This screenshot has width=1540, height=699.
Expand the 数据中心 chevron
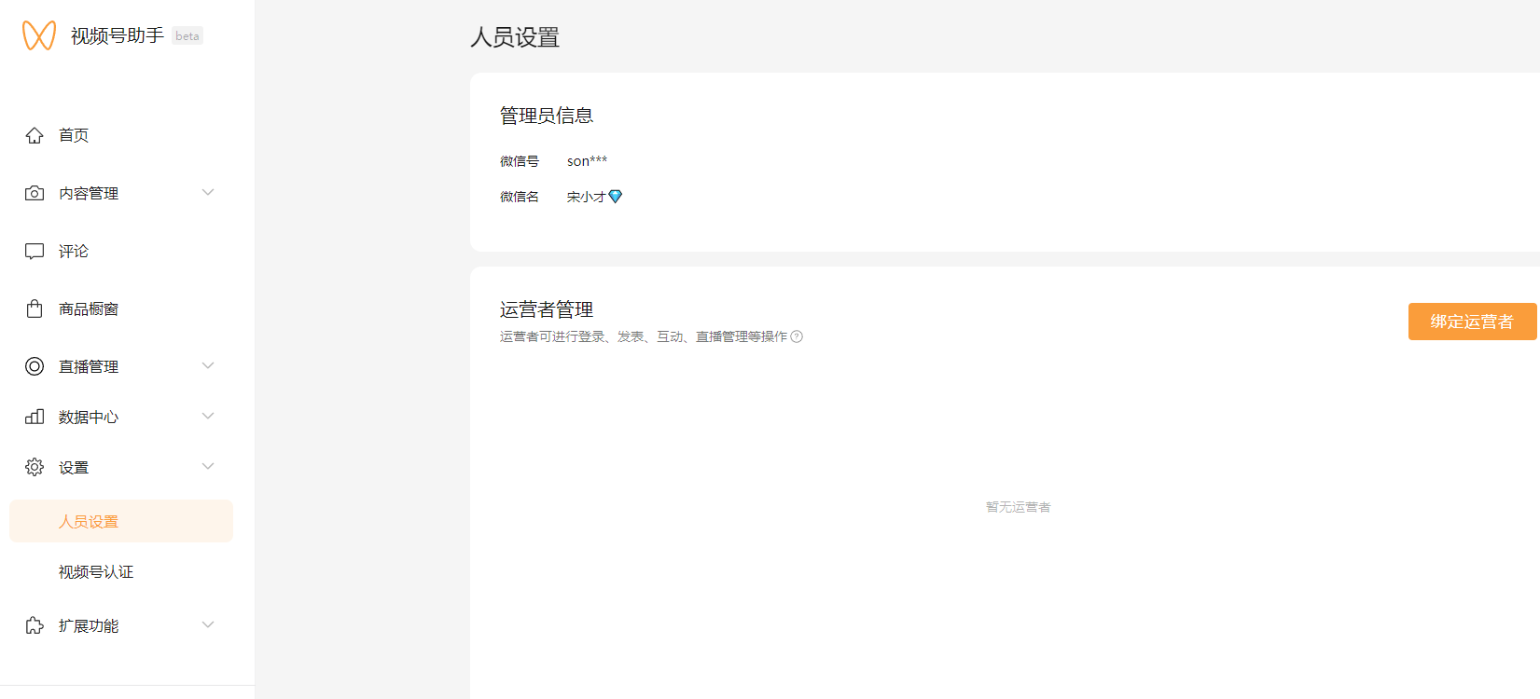click(x=208, y=416)
